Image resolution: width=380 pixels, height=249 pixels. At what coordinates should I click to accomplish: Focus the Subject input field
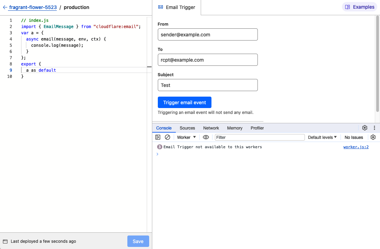point(208,85)
